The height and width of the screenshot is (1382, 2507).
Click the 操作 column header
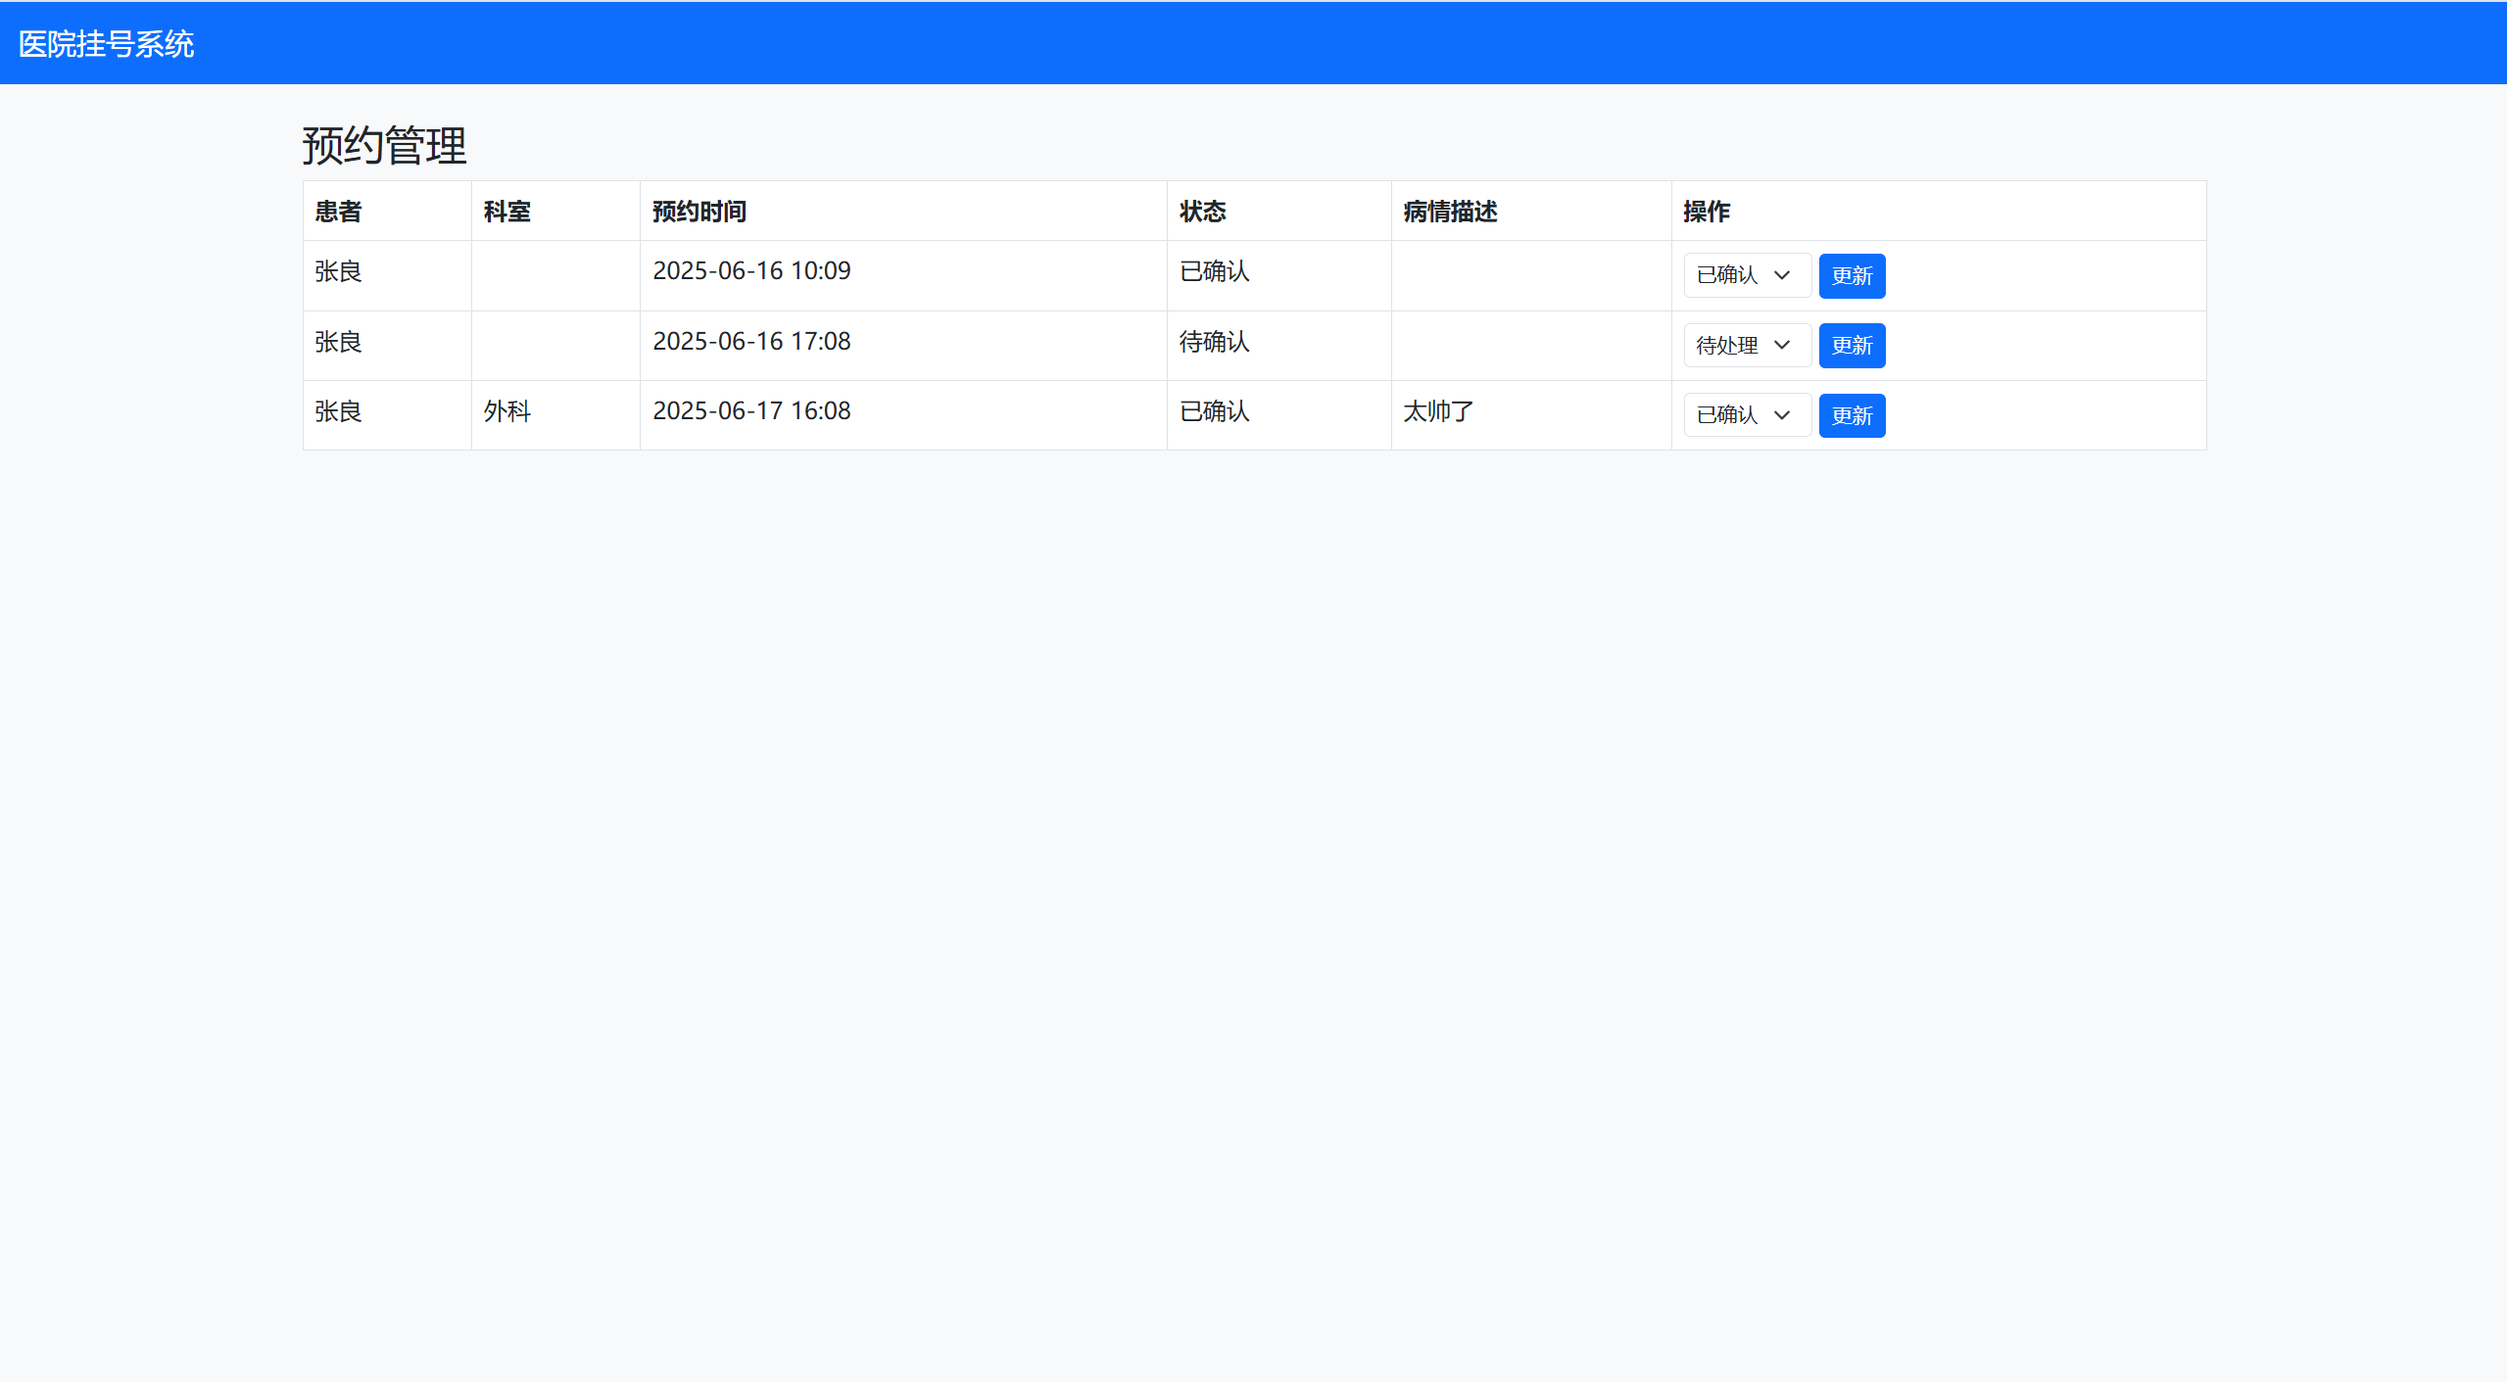[1706, 212]
